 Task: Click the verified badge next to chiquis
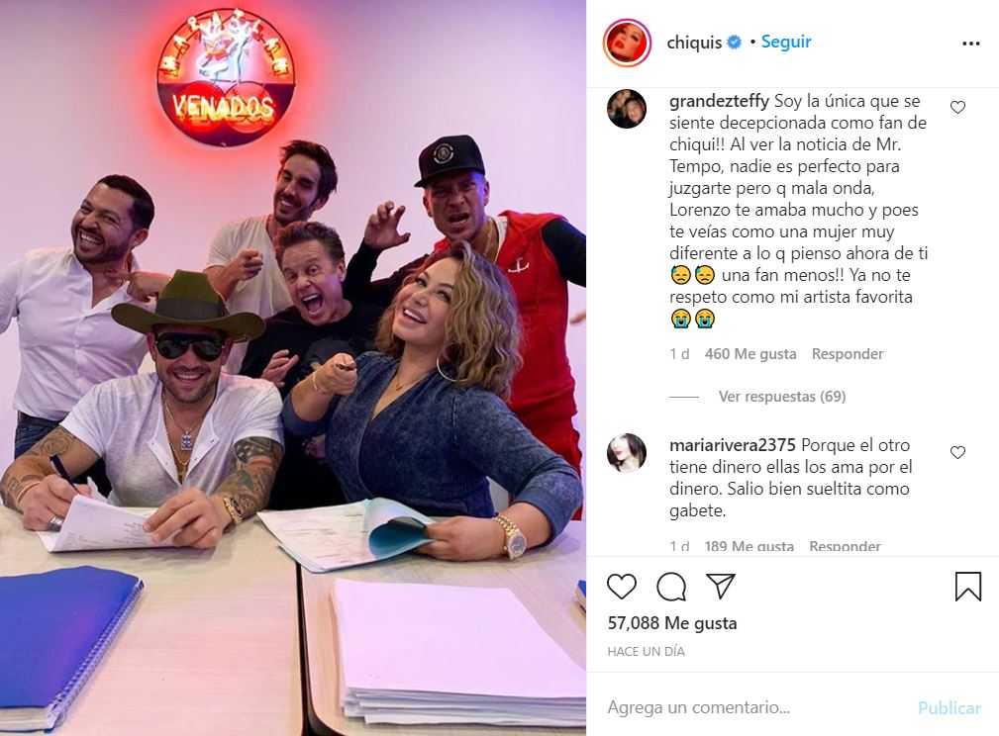pos(734,43)
